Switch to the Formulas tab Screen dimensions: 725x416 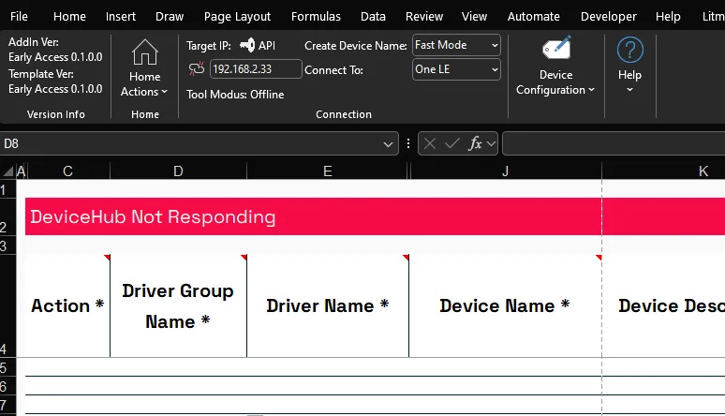(x=316, y=17)
